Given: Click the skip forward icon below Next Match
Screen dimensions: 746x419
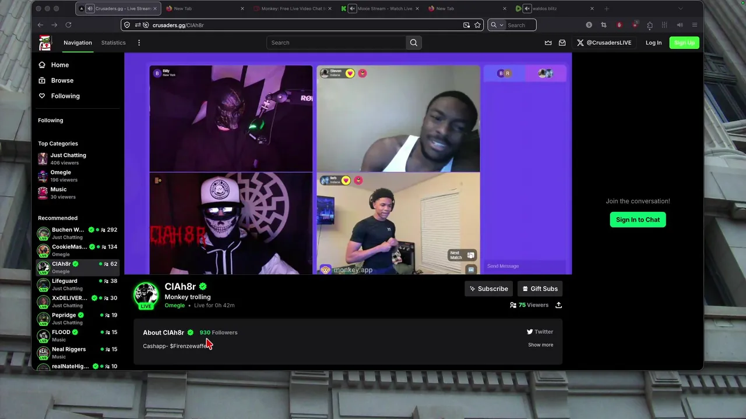Looking at the screenshot, I should tap(471, 269).
